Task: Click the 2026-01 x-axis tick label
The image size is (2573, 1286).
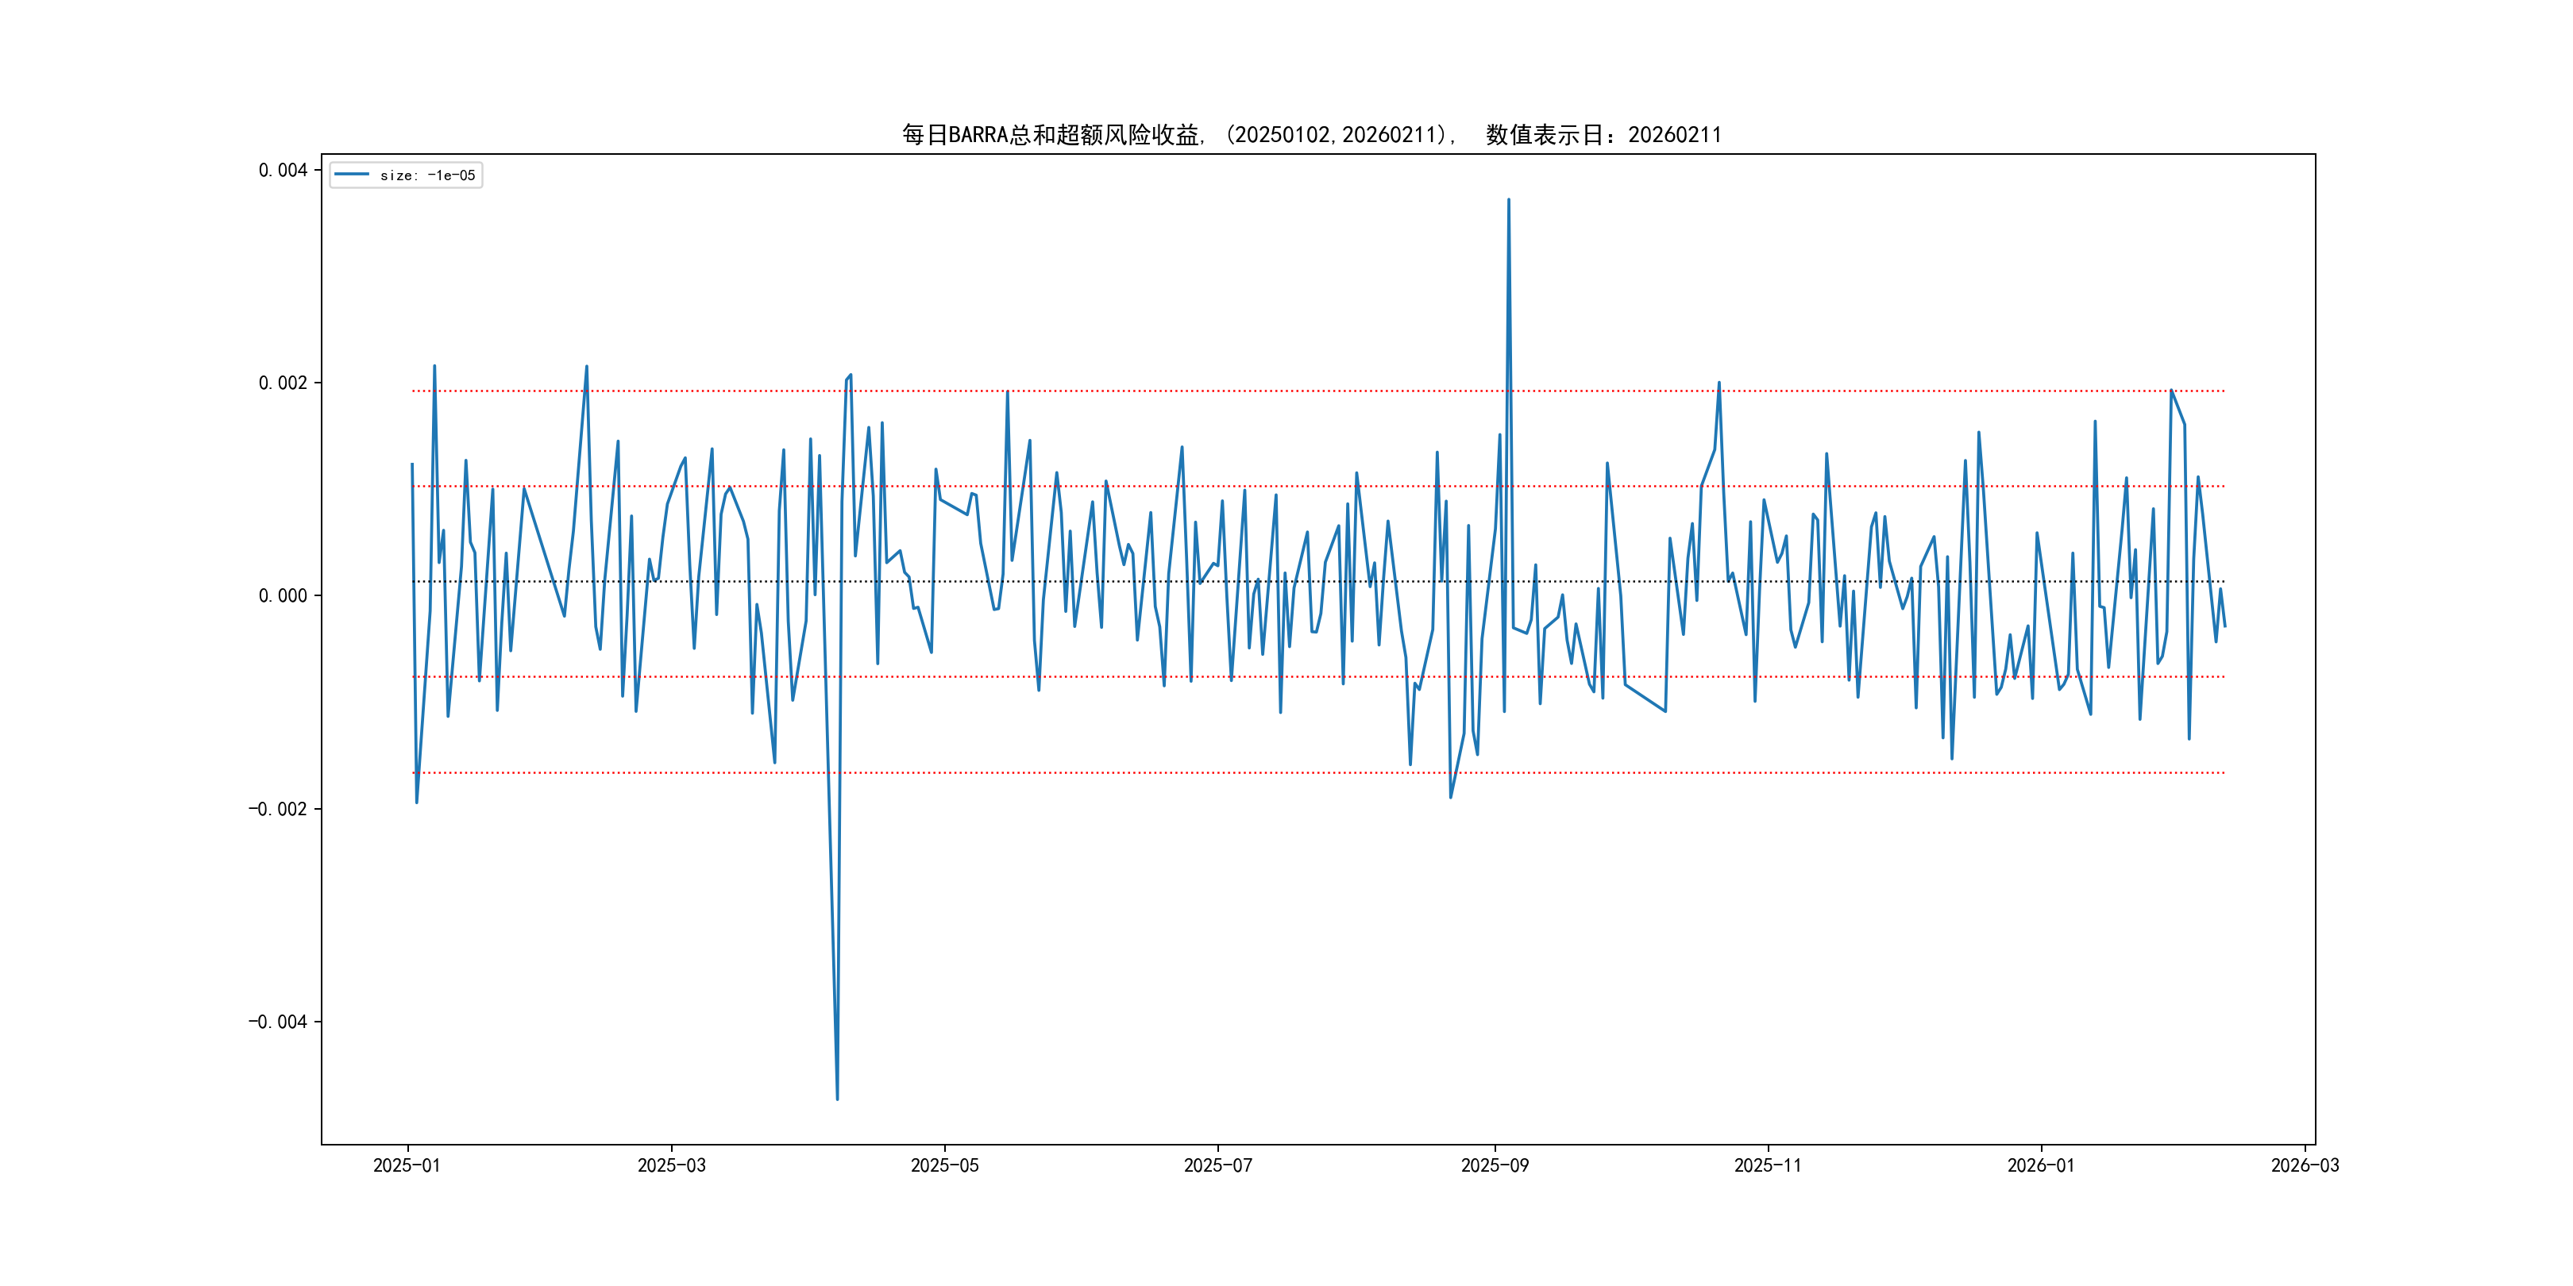Action: coord(2041,1165)
